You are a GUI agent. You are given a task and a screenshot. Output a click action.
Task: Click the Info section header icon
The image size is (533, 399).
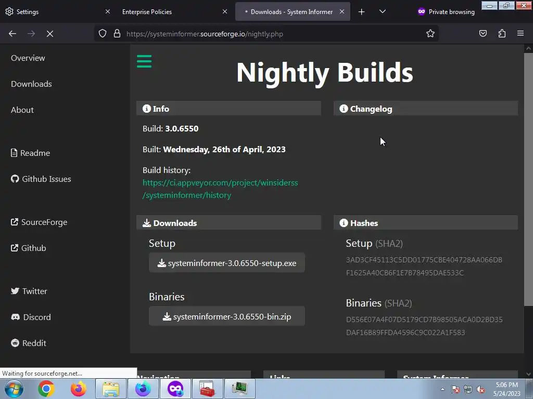pyautogui.click(x=146, y=109)
